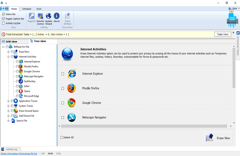The height and width of the screenshot is (156, 240).
Task: Collapse the Internet Activities tree node
Action: tap(8, 57)
